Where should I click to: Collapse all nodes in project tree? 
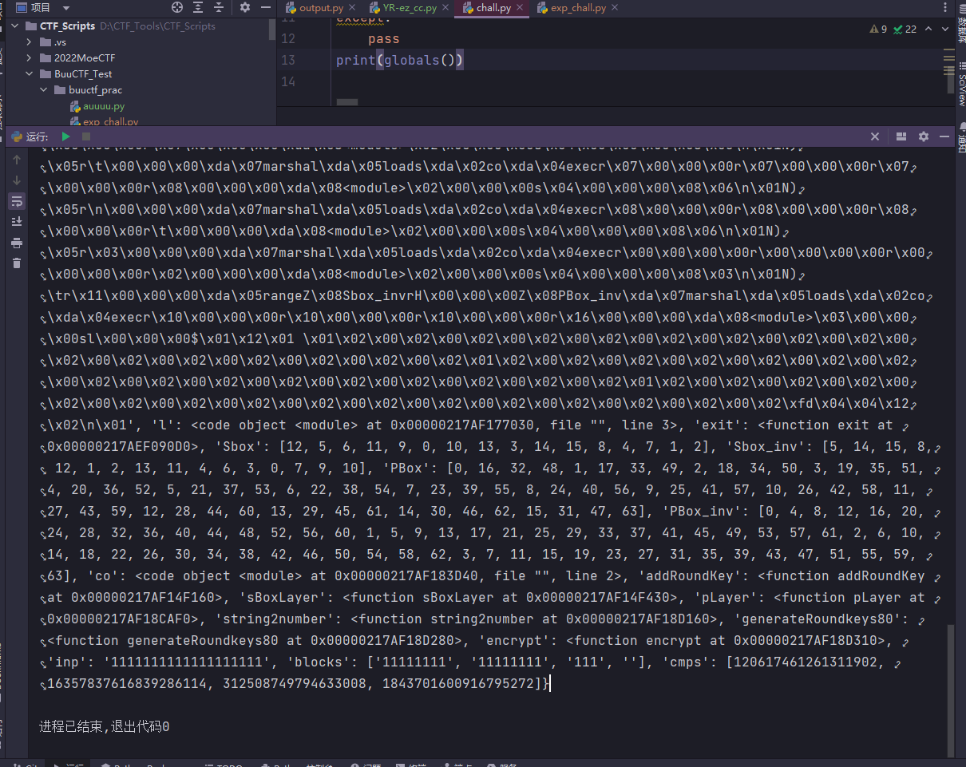220,8
